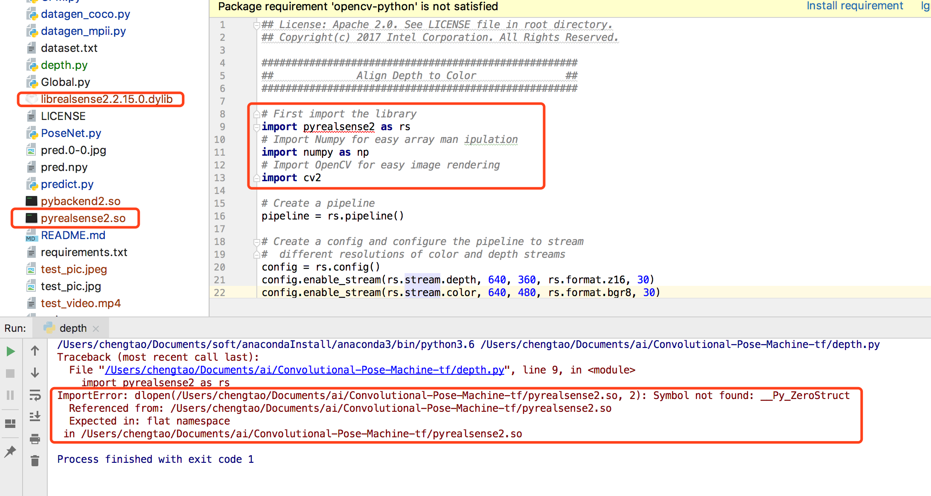The image size is (931, 496).
Task: Stop the running process
Action: 10,373
